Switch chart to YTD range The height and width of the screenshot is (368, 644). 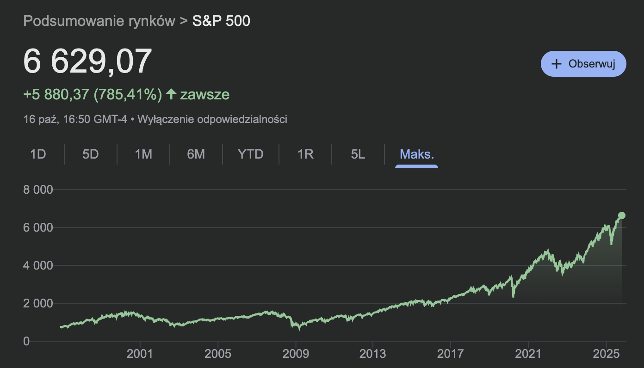click(x=250, y=154)
